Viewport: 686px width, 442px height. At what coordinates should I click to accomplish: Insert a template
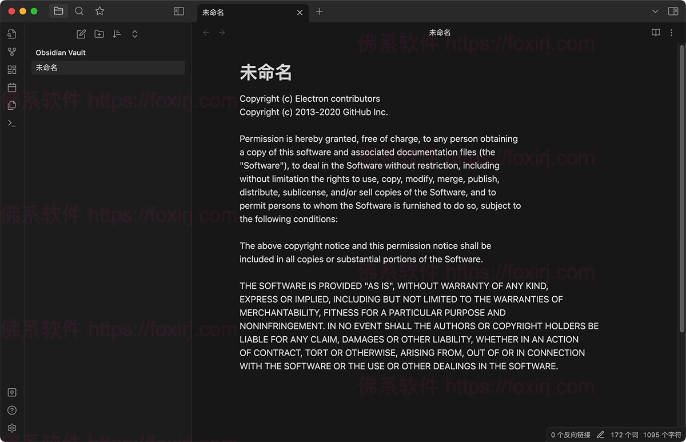[x=11, y=105]
